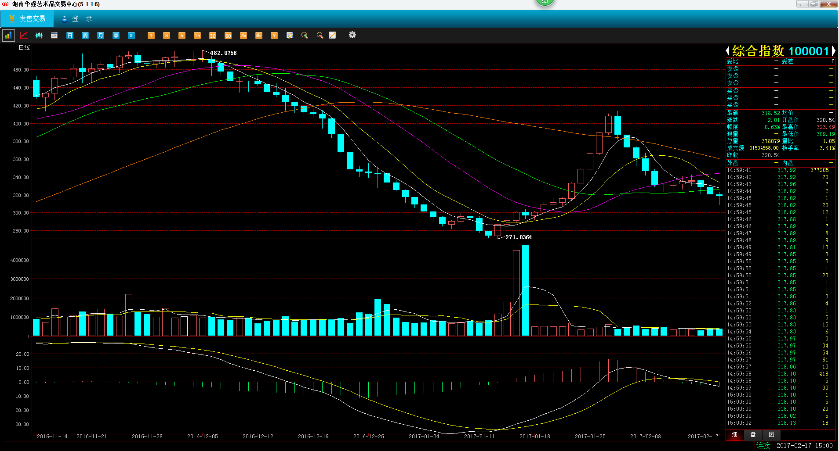Switch to 图 tab at panel bottom
This screenshot has height=451, width=839.
point(771,435)
